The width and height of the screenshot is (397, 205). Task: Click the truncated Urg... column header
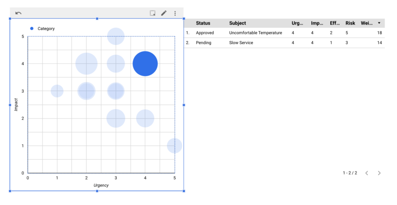[297, 23]
